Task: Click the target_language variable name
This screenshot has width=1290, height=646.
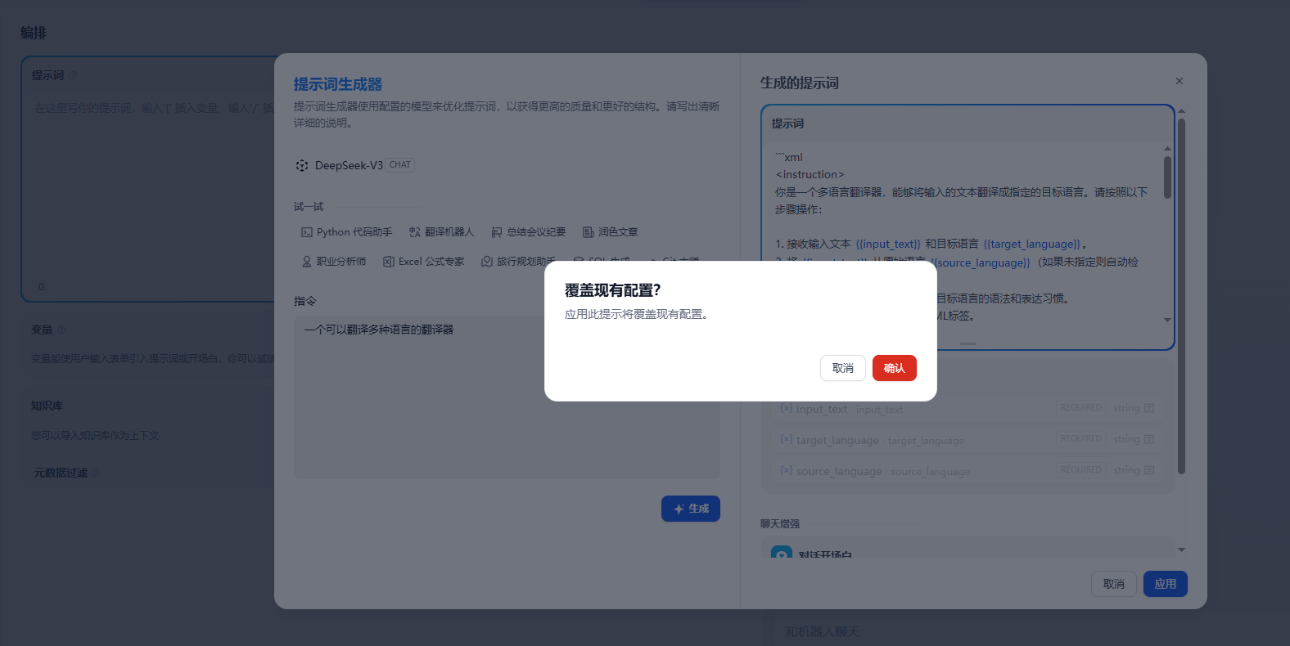Action: click(x=837, y=440)
